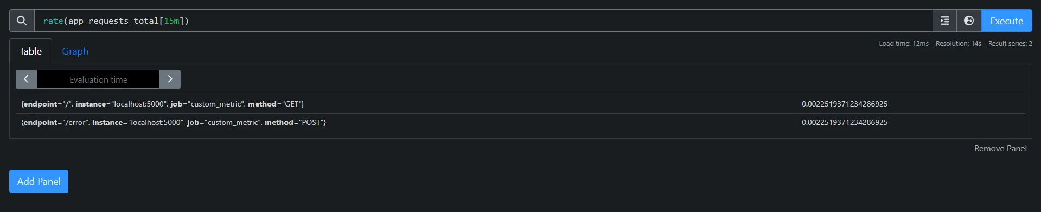Format the expression with the indent icon

944,21
